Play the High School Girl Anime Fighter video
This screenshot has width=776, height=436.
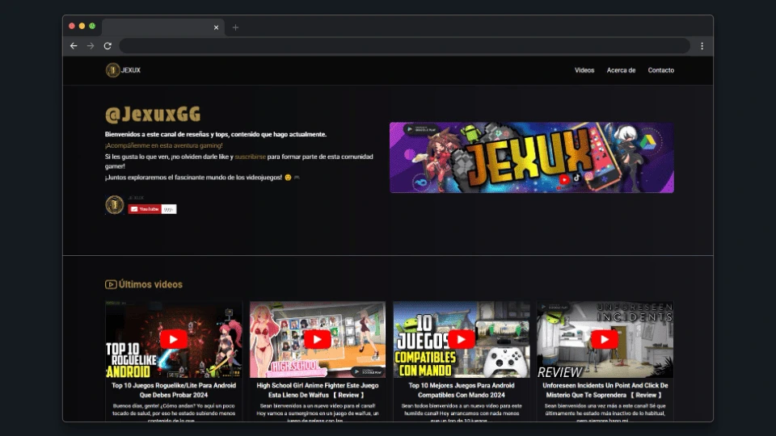[x=317, y=339]
